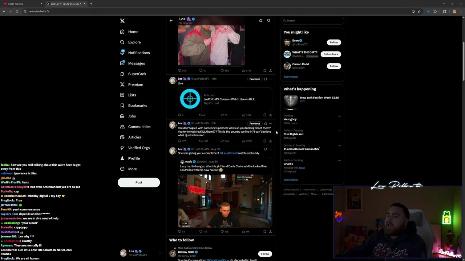Focus the Search input field
The image size is (465, 261).
[312, 21]
